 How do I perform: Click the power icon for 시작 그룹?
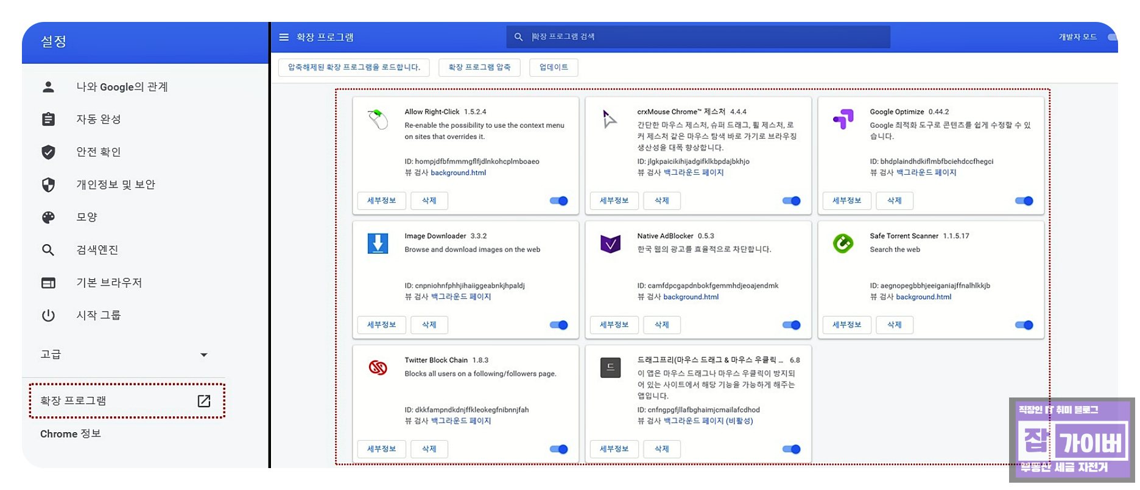(48, 315)
